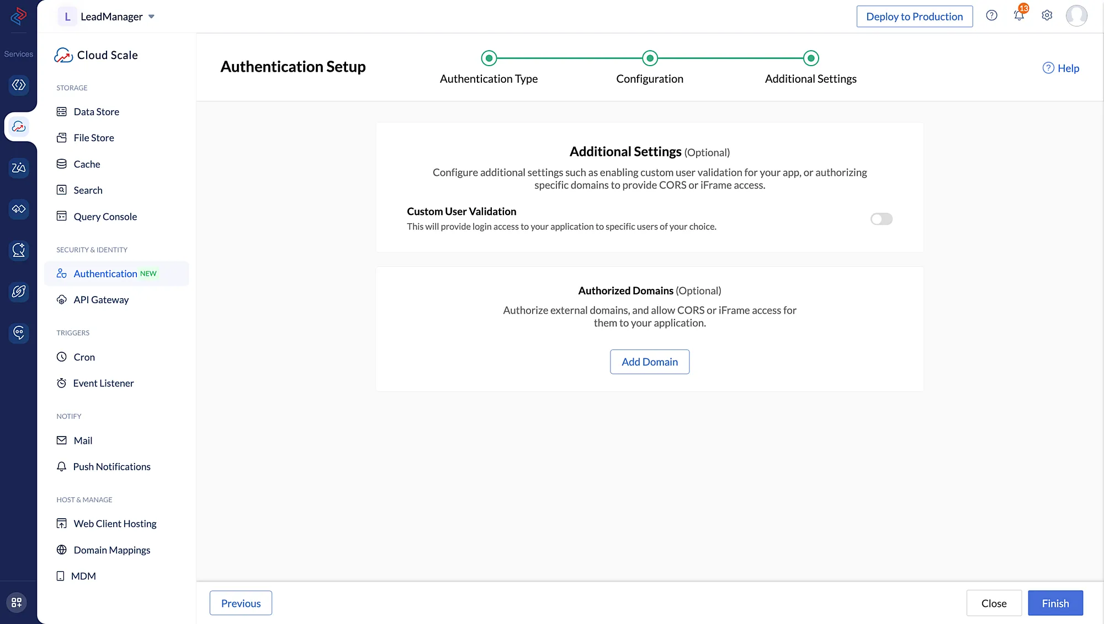Viewport: 1104px width, 624px height.
Task: Open the settings gear icon
Action: pyautogui.click(x=1047, y=15)
